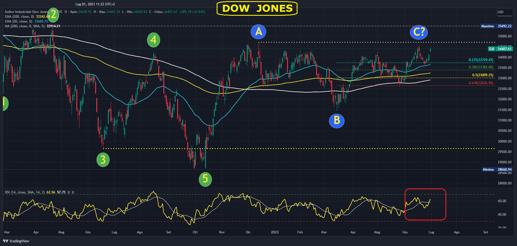The height and width of the screenshot is (246, 517).
Task: Click the RSI average value 57.73
Action: coord(61,192)
